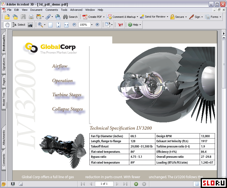Screen dimensions: 227x188
Task: Open the Window menu
Action: [x=90, y=10]
